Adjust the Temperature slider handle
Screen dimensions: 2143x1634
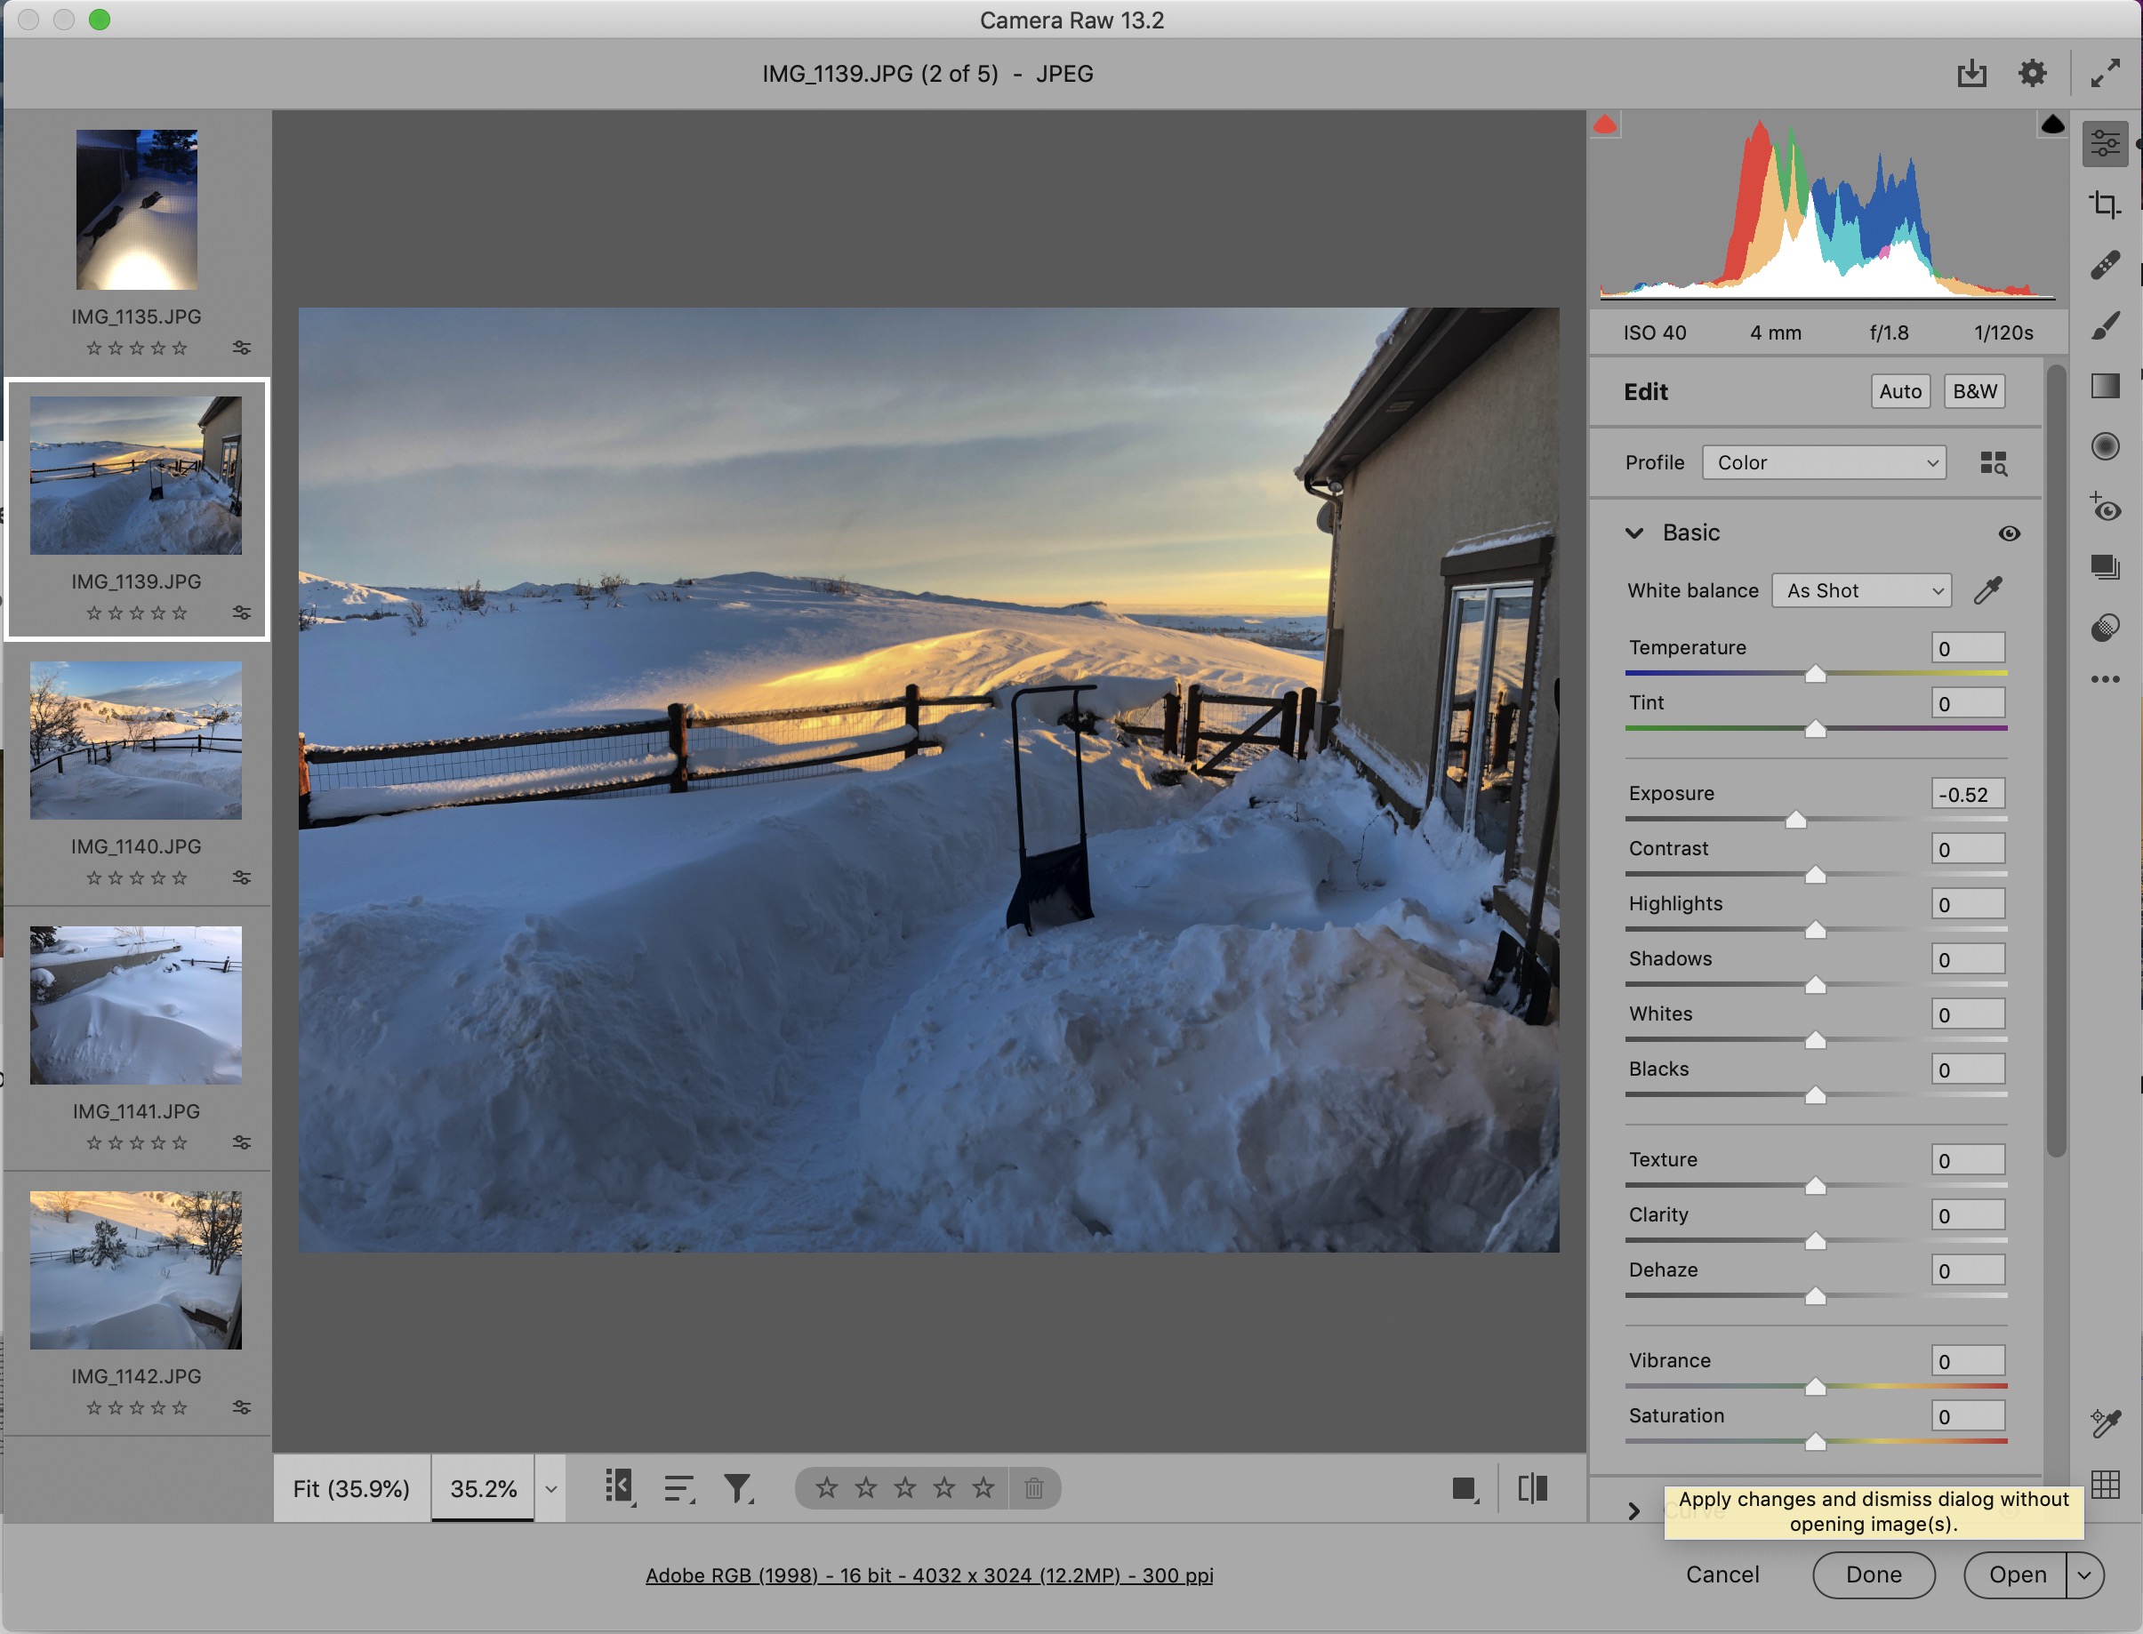pyautogui.click(x=1815, y=674)
